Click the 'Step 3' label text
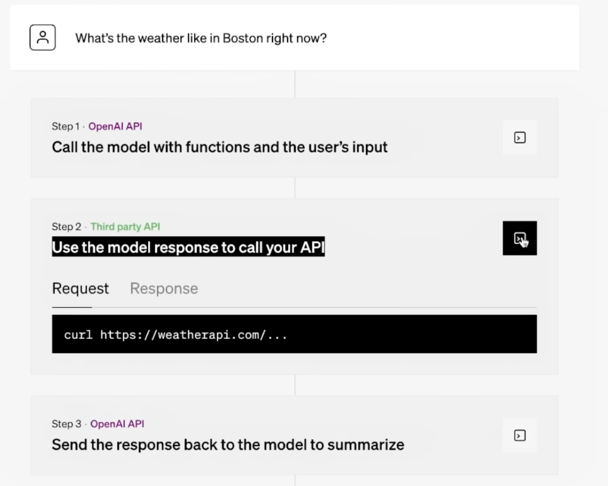Image resolution: width=608 pixels, height=486 pixels. [66, 424]
